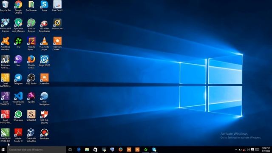
Task: Select the YTD Video Downloader icon
Action: (44, 25)
